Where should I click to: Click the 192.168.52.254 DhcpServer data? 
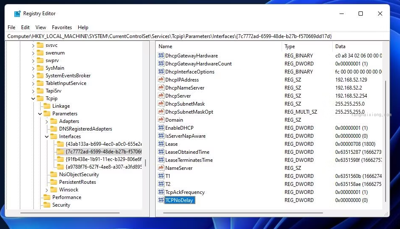pyautogui.click(x=351, y=95)
